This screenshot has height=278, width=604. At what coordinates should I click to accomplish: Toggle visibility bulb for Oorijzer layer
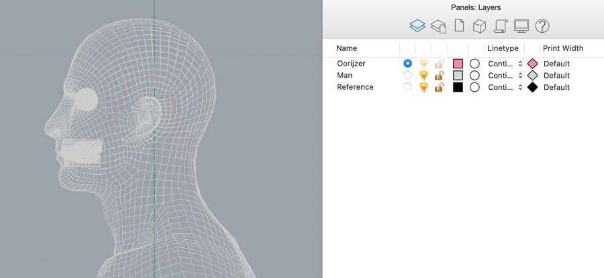(423, 64)
